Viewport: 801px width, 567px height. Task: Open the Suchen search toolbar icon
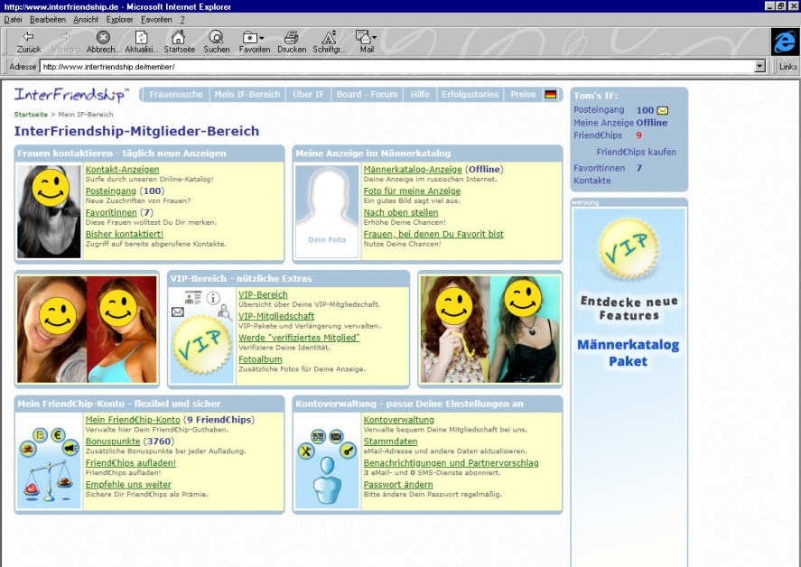217,42
